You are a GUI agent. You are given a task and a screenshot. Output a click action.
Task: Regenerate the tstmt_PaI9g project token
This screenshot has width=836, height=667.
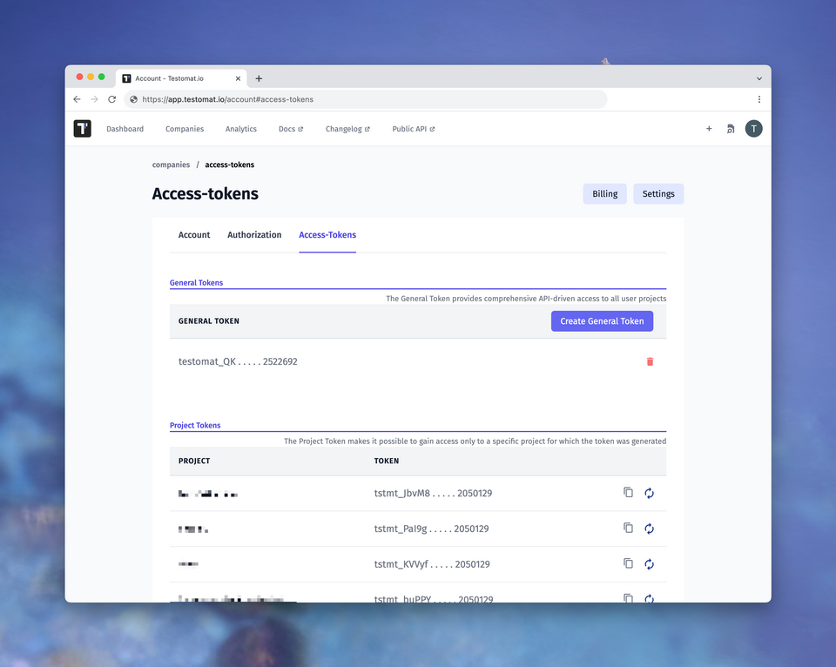[649, 529]
